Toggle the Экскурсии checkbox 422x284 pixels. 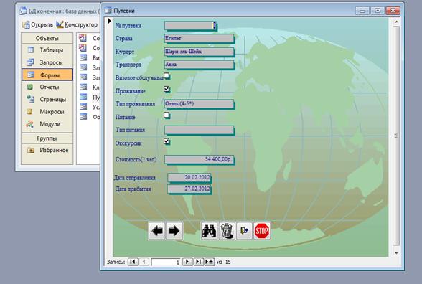[167, 141]
